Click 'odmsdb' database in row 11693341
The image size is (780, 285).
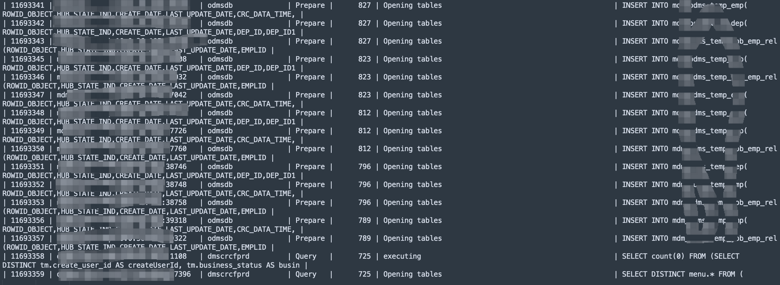pos(220,5)
